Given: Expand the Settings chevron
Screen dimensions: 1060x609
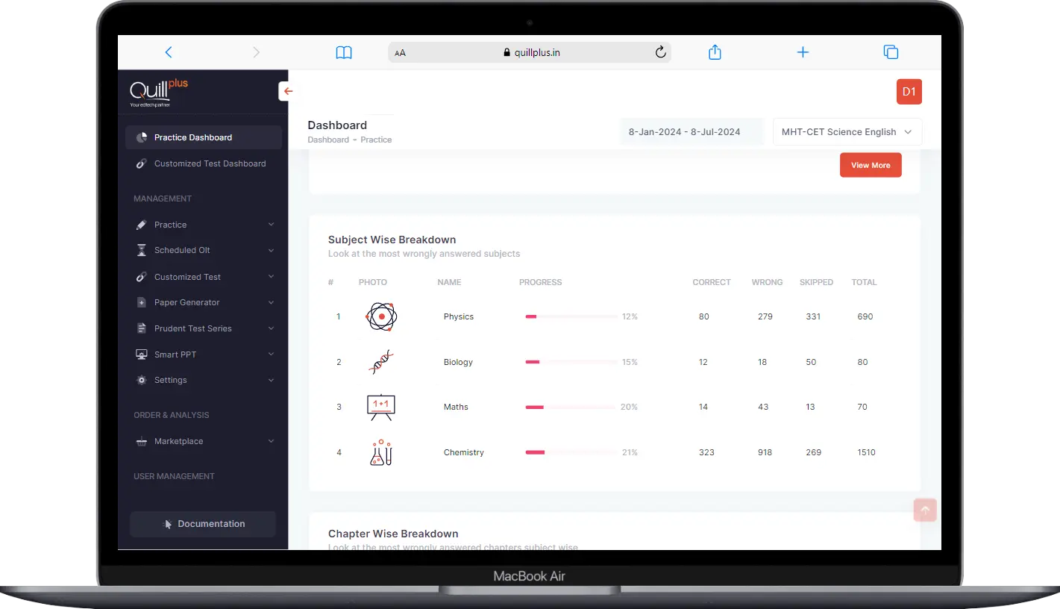Looking at the screenshot, I should click(271, 380).
